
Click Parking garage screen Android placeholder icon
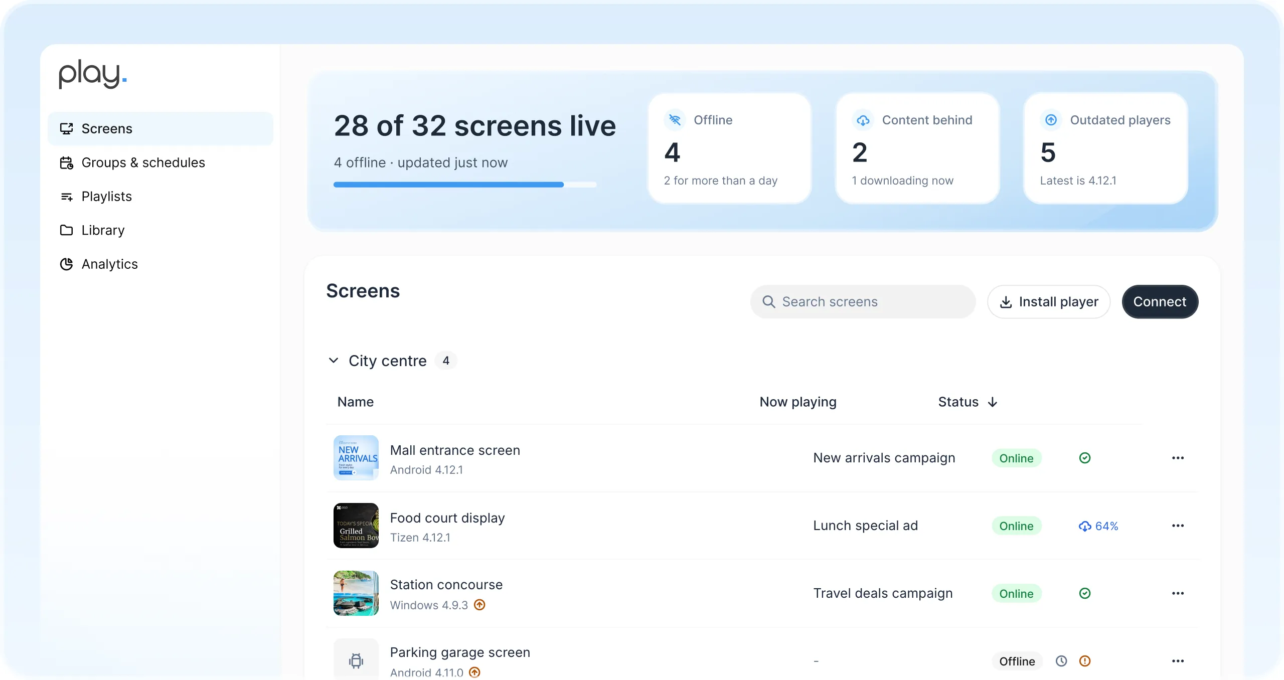click(x=356, y=661)
